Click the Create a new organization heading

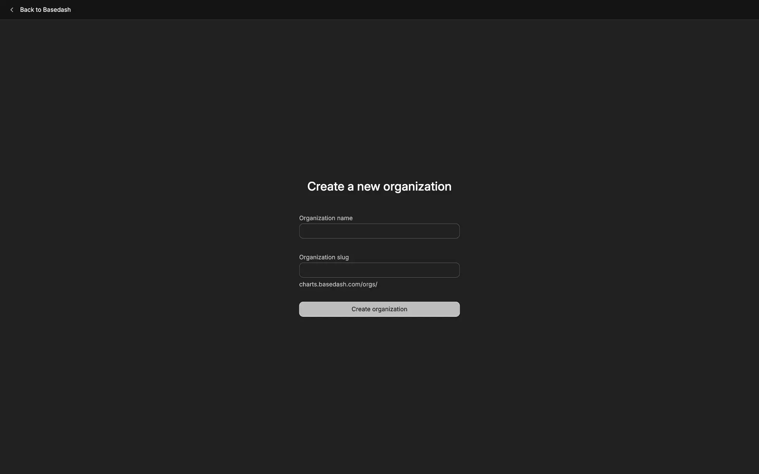[379, 186]
